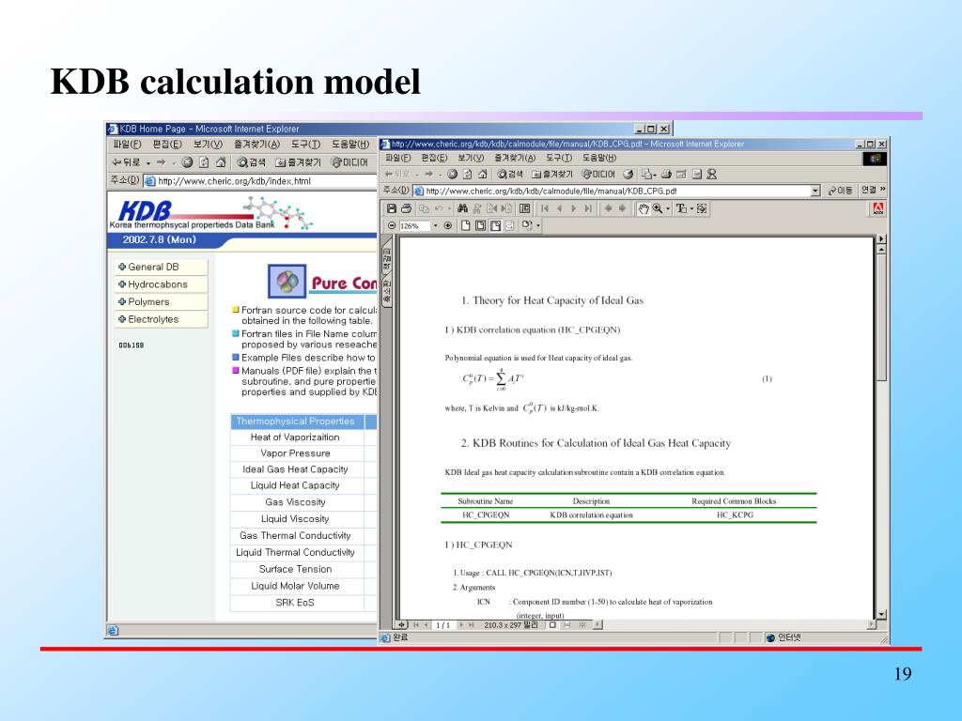Click the 검색 search button in PDF window
The height and width of the screenshot is (721, 962).
(510, 174)
